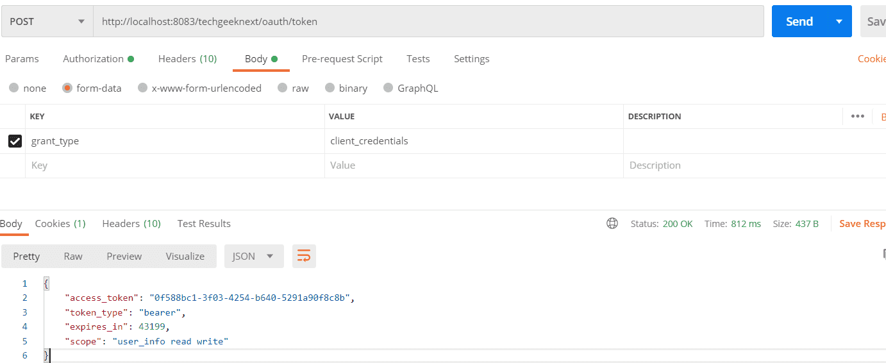Open the three-dots column options menu
Screen dimensions: 886x363
click(857, 116)
